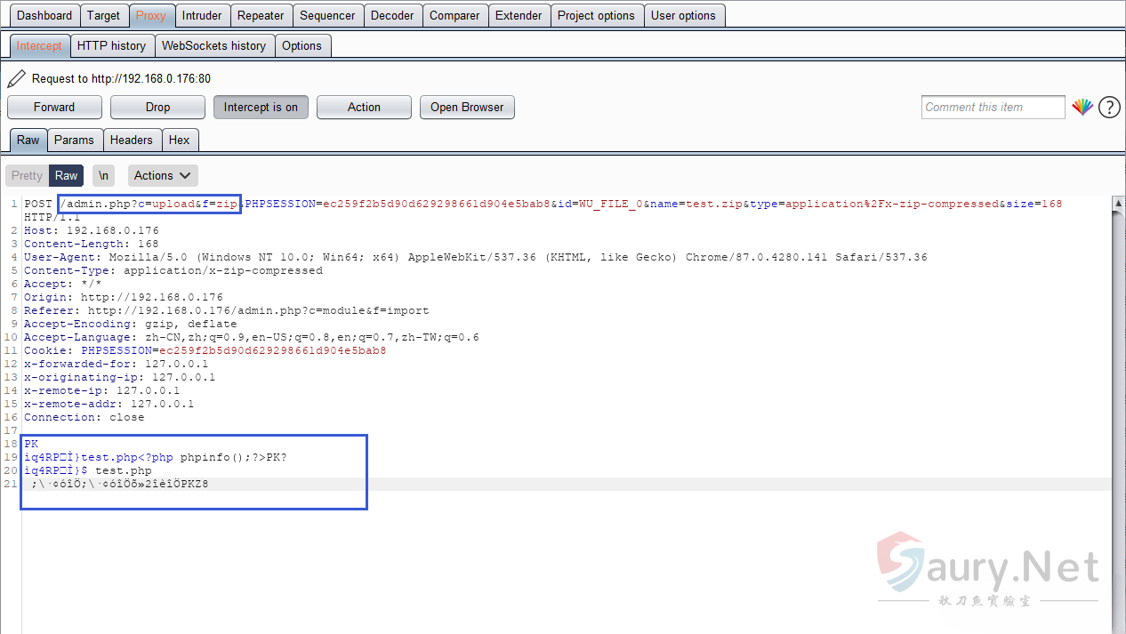The height and width of the screenshot is (634, 1126).
Task: Switch to the Params tab
Action: coord(74,140)
